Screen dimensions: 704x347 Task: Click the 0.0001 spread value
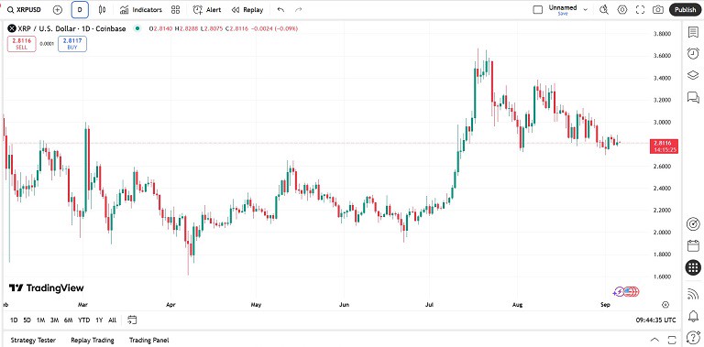coord(47,44)
